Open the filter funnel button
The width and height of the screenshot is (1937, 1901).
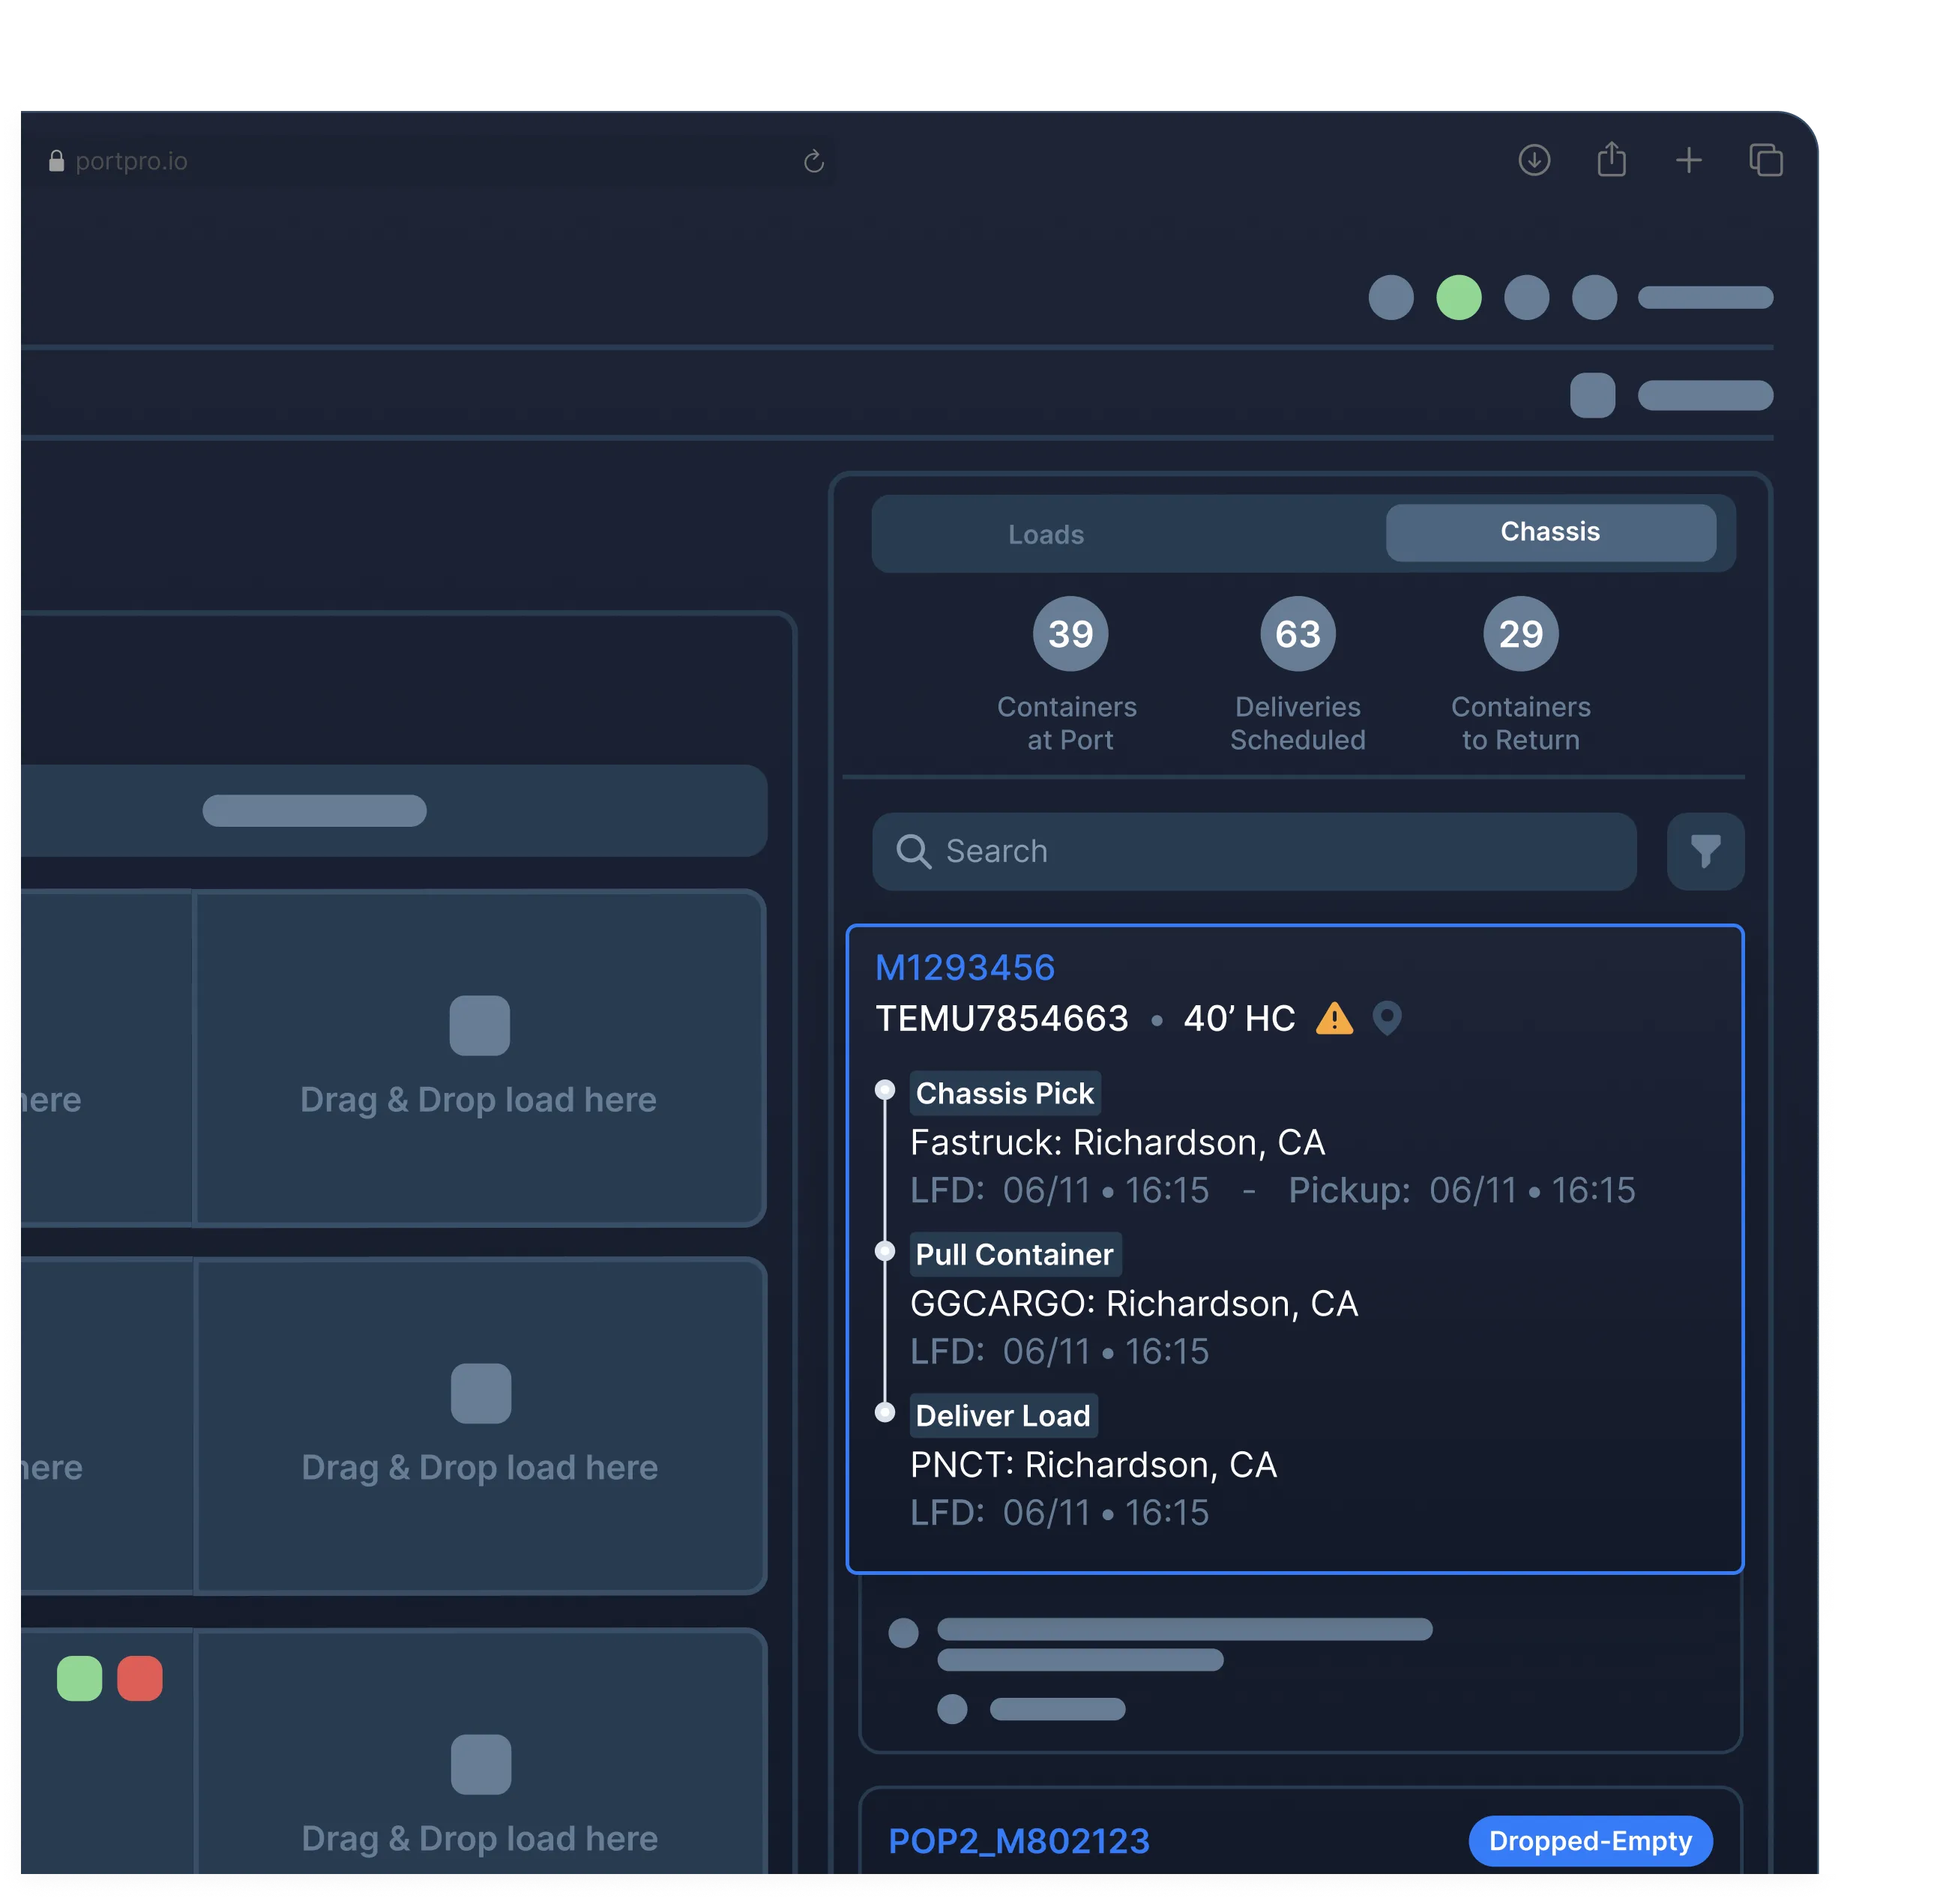click(x=1705, y=852)
